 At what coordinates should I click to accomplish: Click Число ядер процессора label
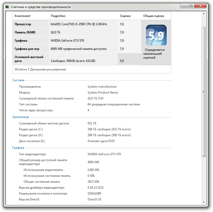pyautogui.click(x=36, y=110)
